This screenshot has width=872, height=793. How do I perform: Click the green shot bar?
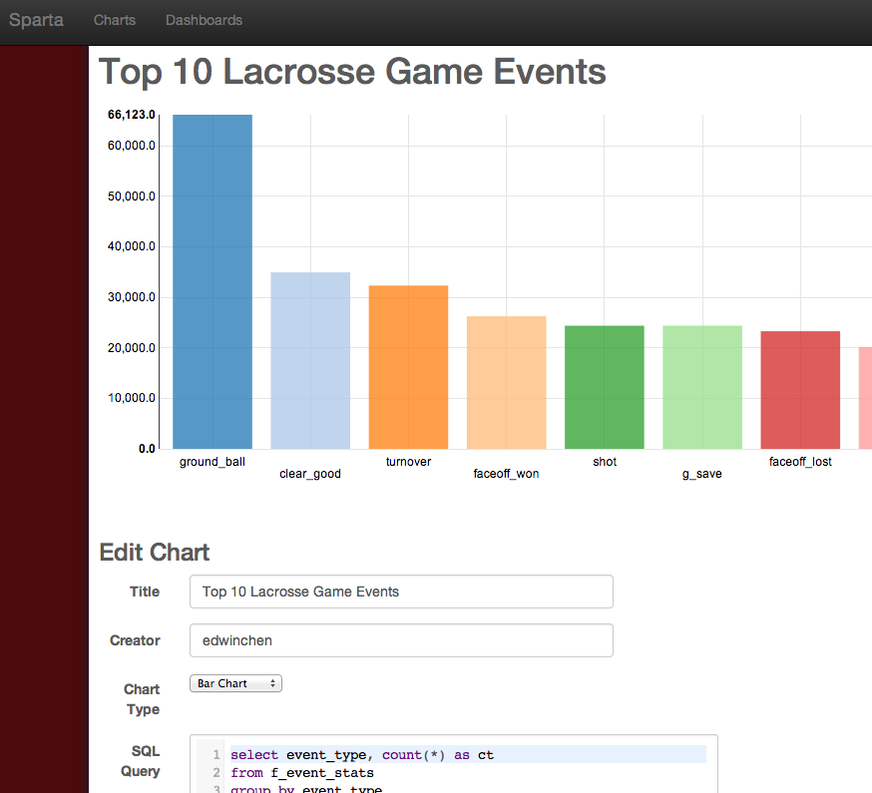(605, 387)
